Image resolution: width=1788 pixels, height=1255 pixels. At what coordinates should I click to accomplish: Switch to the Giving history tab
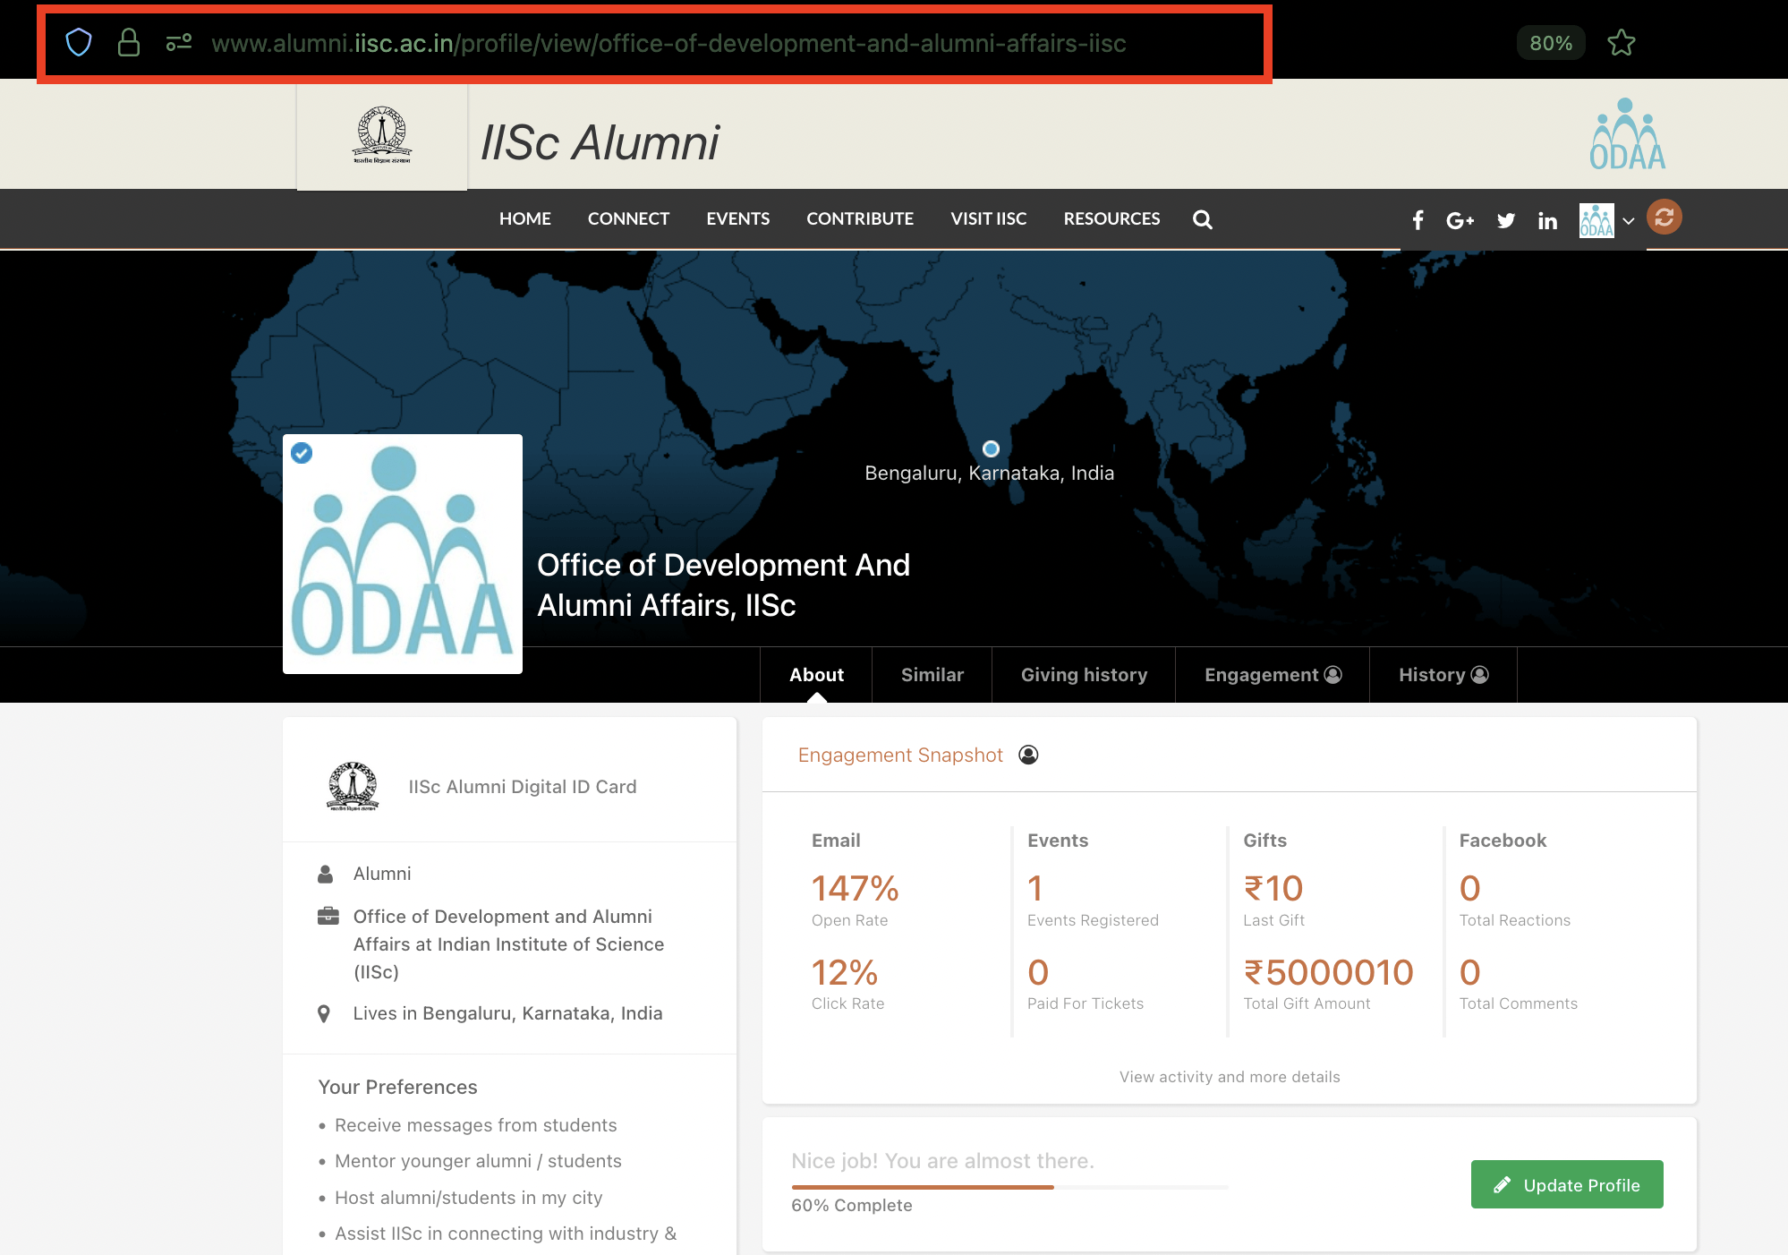pyautogui.click(x=1083, y=675)
